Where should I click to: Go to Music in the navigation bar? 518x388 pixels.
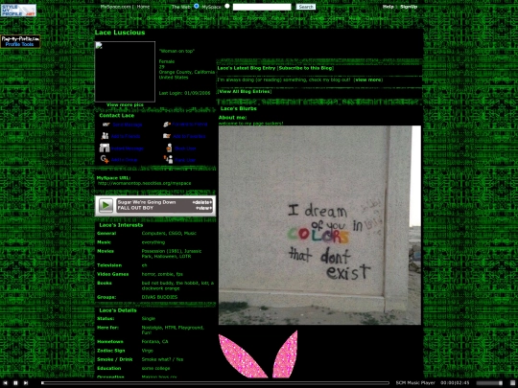(x=355, y=18)
